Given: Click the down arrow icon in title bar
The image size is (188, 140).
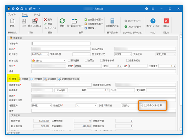Looking at the screenshot, I should (17, 9).
